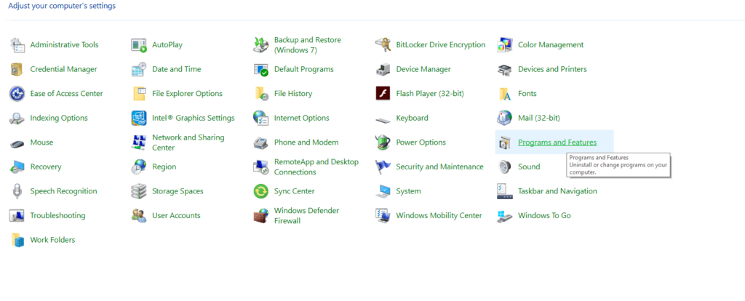
Task: Open the Date and Time clock icon
Action: pyautogui.click(x=139, y=69)
